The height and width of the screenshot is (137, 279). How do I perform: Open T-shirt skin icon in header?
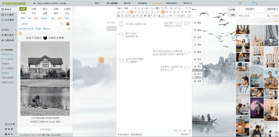click(x=240, y=3)
